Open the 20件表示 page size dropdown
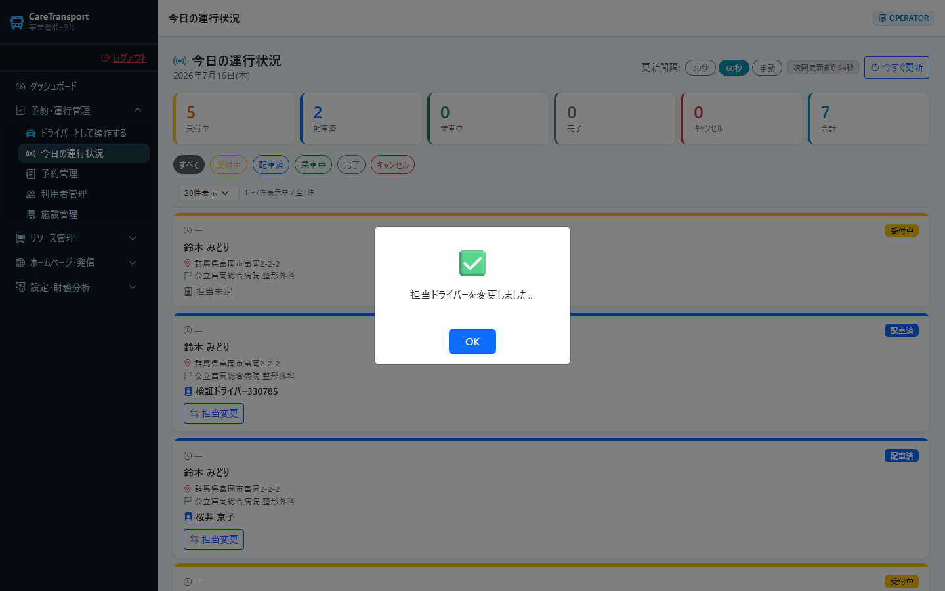 [x=208, y=193]
